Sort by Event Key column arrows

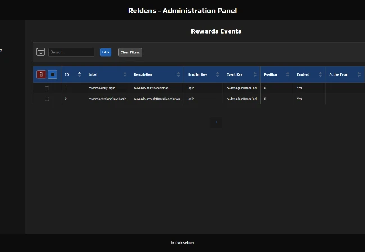[x=255, y=74]
